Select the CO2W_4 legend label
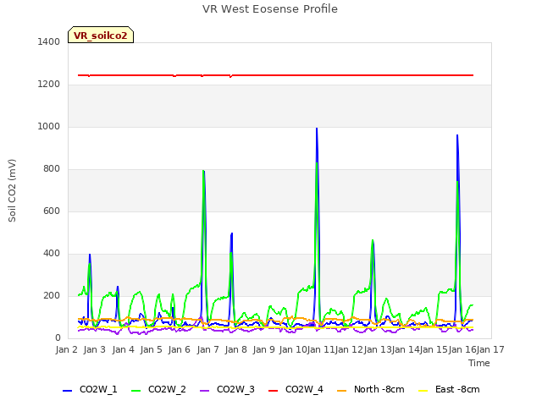Viewport: 542px width, 406px height. tap(304, 389)
